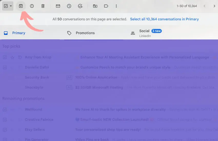Star the Amy from Krisp email
Screen dimensions: 218x141
point(12,57)
